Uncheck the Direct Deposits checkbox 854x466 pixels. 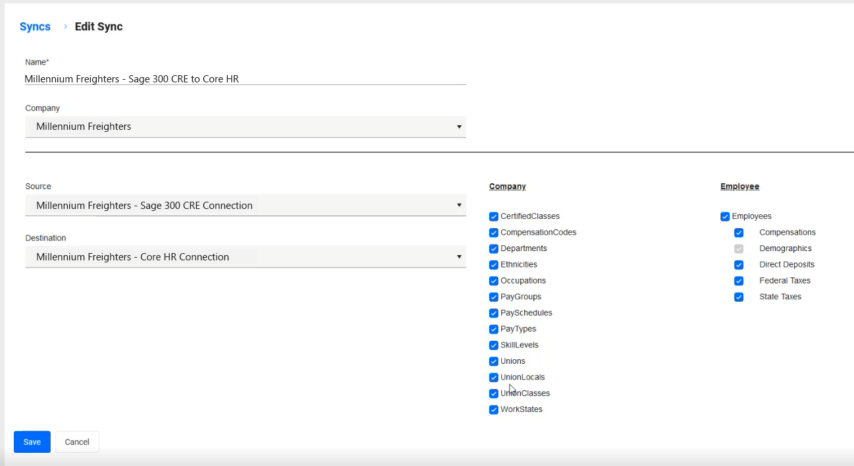tap(739, 265)
